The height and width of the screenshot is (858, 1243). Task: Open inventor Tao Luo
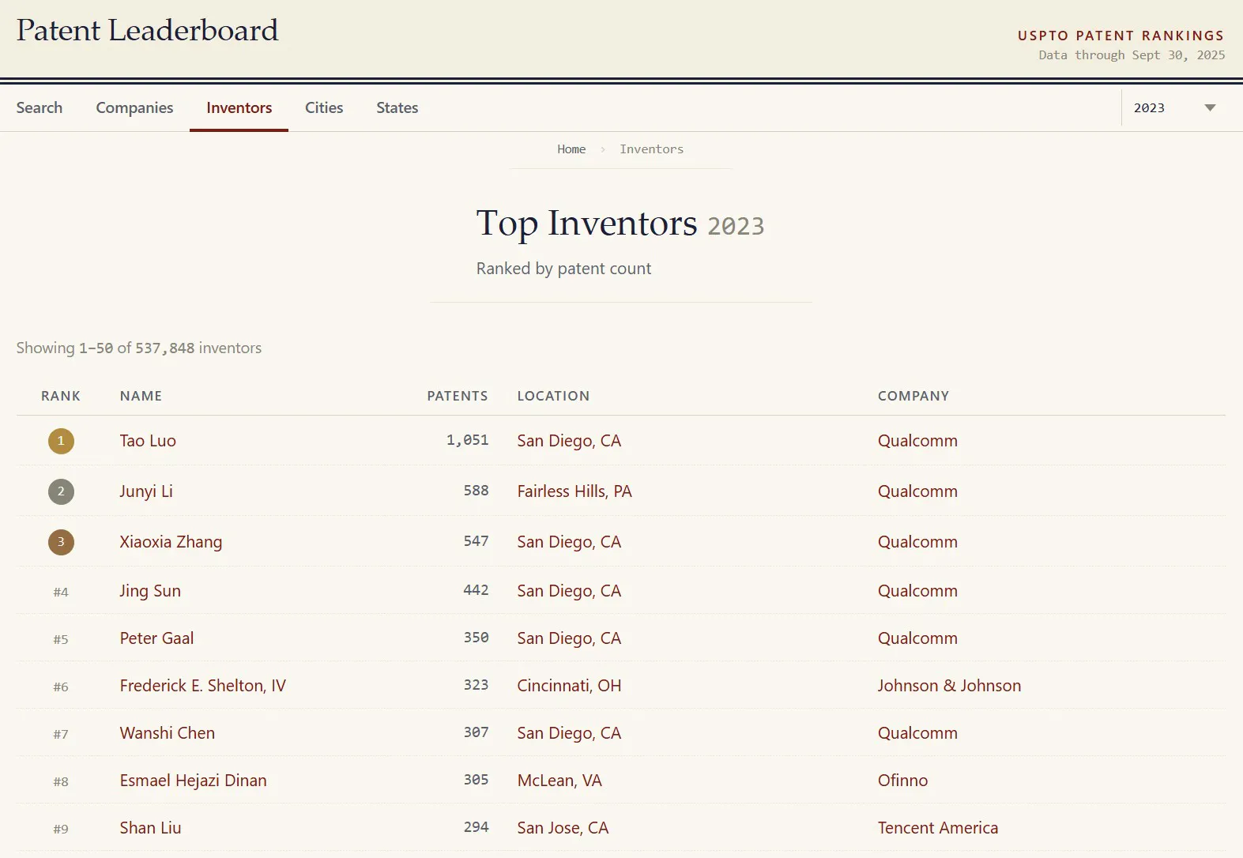(148, 441)
